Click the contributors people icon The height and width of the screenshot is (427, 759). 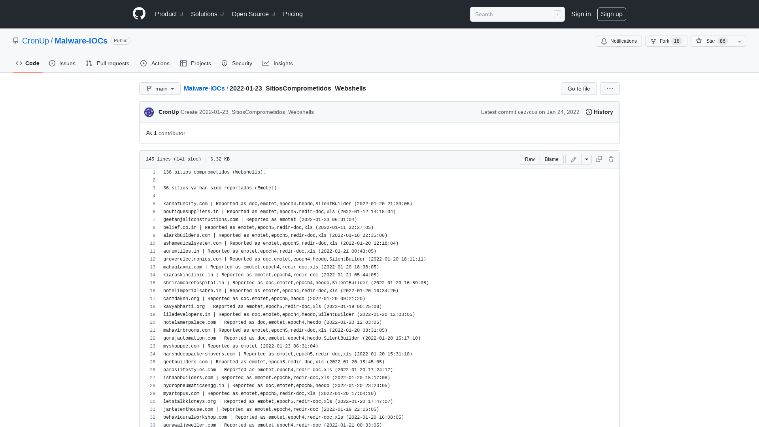click(149, 133)
